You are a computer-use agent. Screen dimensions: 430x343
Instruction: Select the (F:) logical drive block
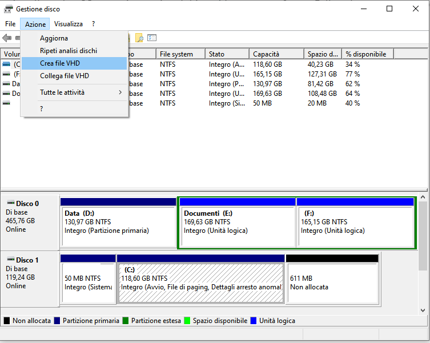click(355, 223)
